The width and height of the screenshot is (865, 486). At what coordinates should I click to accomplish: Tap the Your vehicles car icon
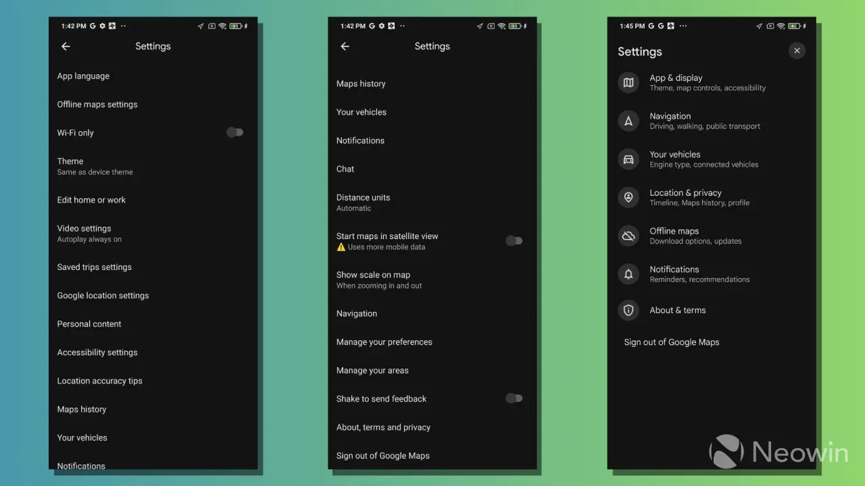click(x=628, y=159)
